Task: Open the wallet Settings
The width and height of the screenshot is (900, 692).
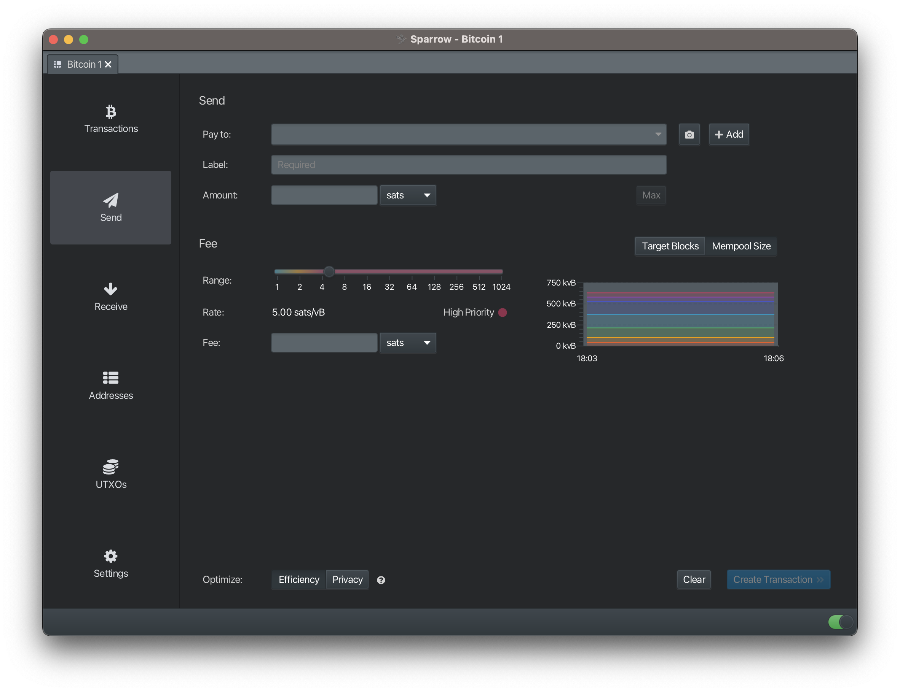Action: pos(110,563)
